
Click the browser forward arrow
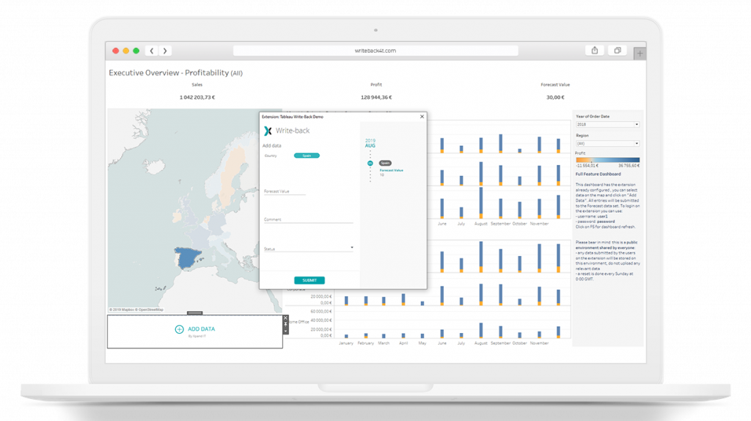(x=166, y=51)
